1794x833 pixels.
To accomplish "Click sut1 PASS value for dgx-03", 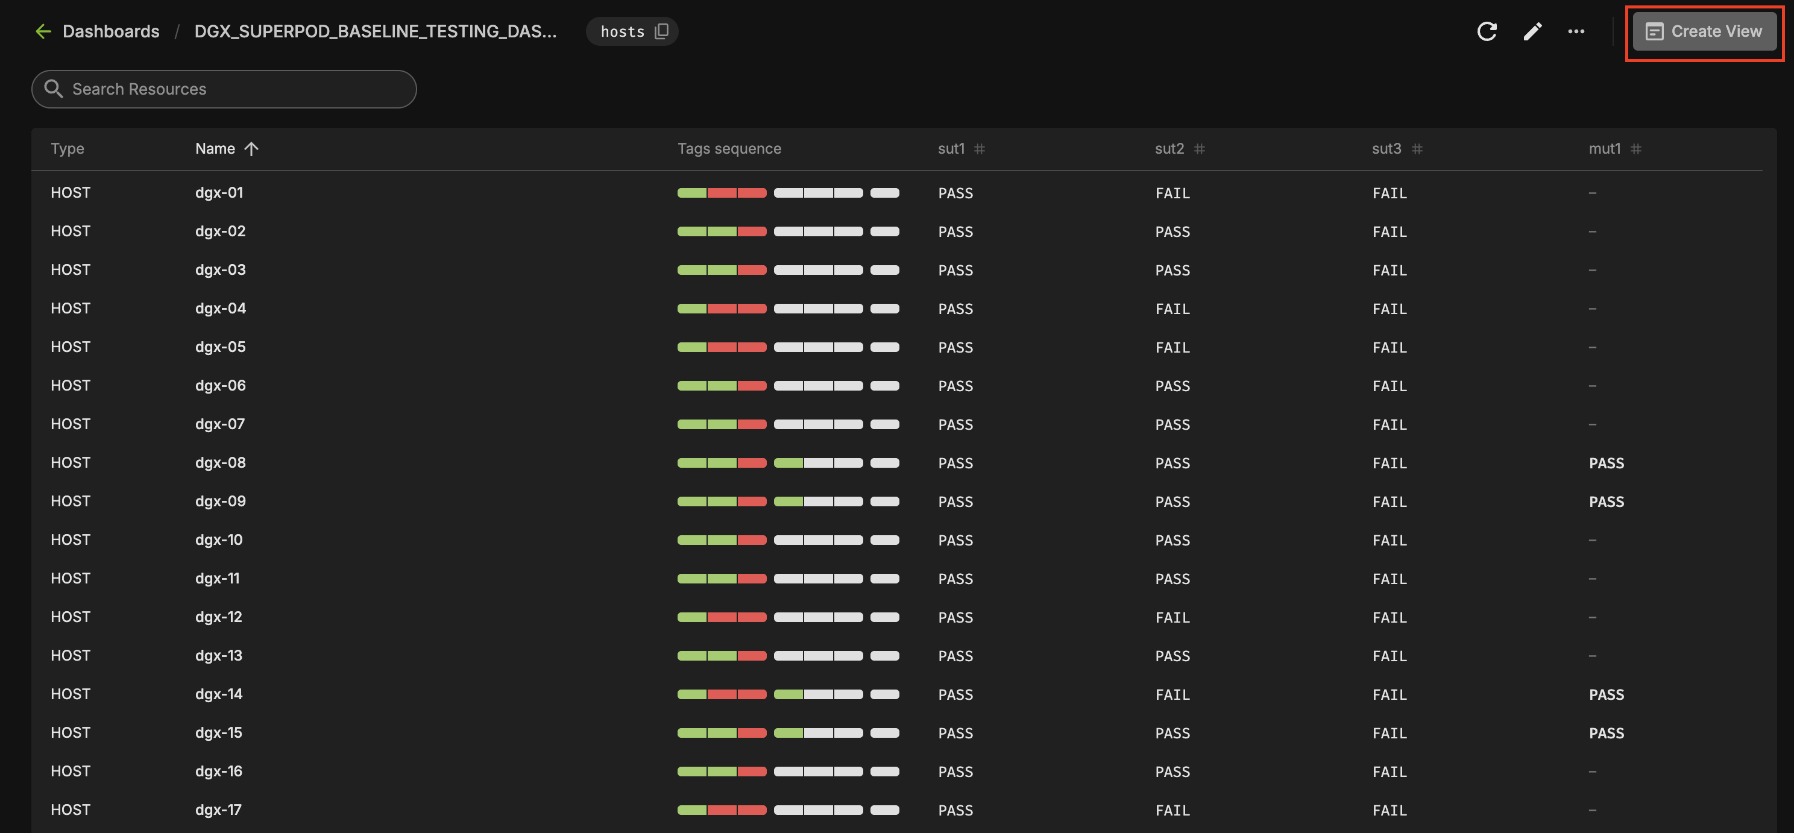I will [955, 269].
